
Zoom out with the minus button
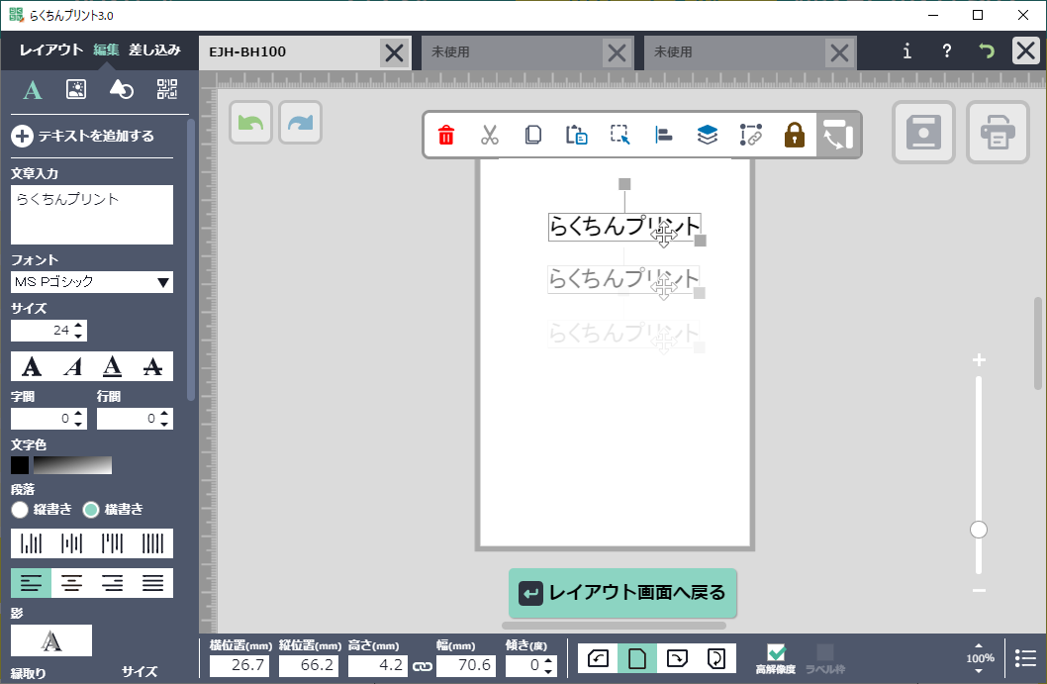[979, 591]
